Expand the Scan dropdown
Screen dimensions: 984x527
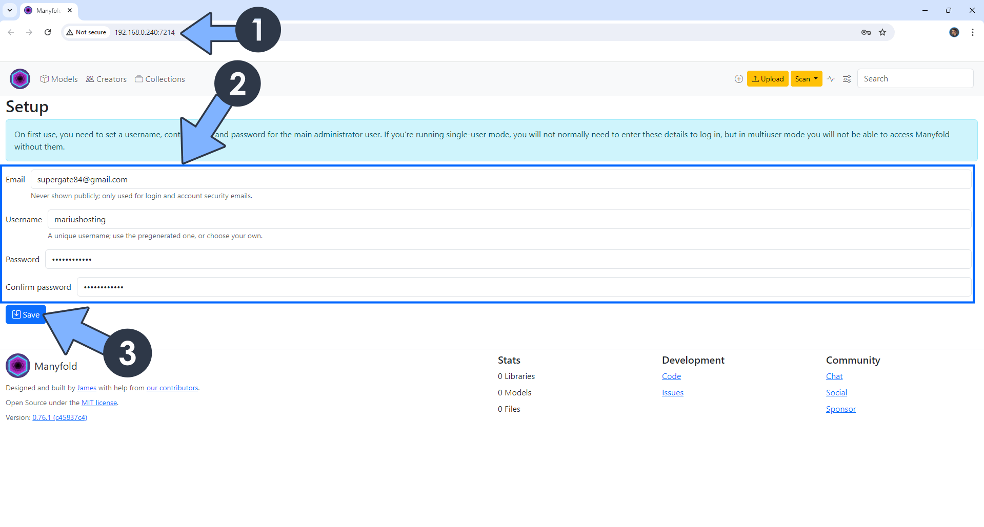point(806,79)
